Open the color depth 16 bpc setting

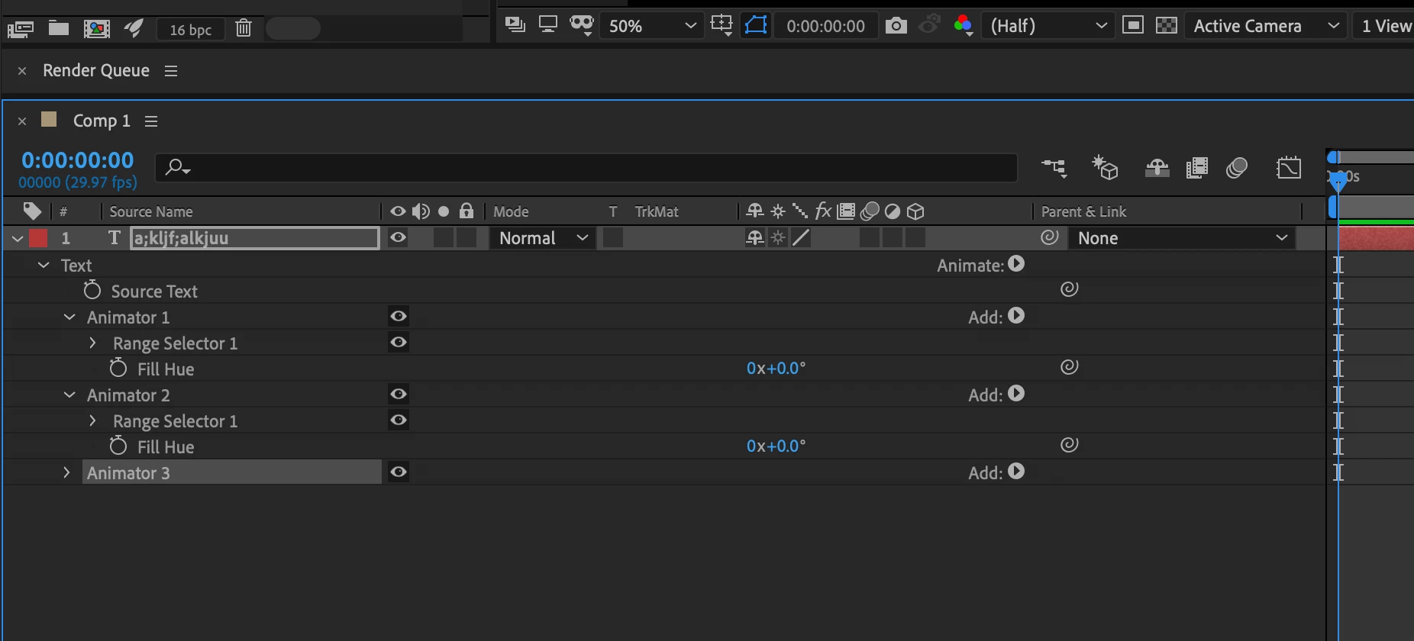pyautogui.click(x=190, y=29)
